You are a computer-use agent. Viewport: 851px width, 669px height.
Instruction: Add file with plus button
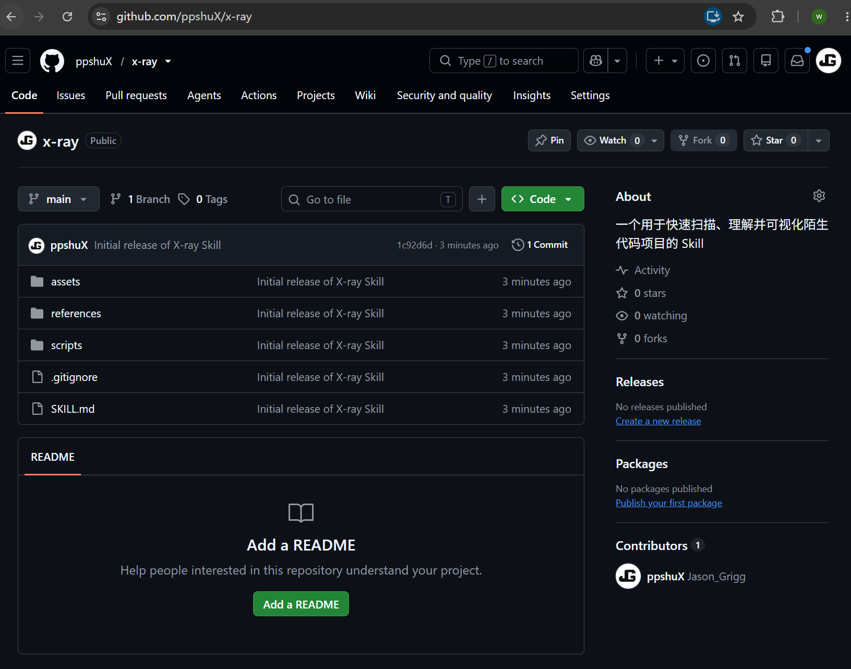(x=482, y=199)
